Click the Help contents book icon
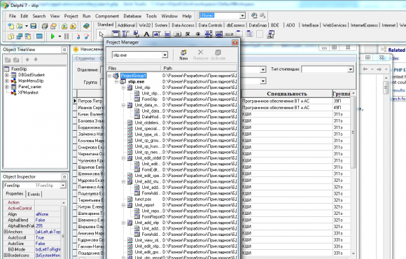The image size is (406, 259). click(x=86, y=26)
